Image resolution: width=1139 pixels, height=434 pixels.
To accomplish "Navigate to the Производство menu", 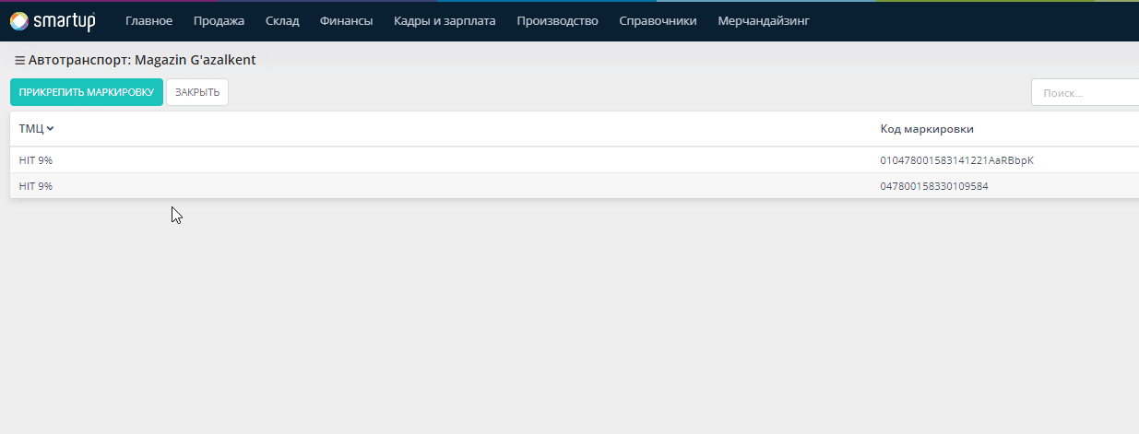I will pos(557,20).
